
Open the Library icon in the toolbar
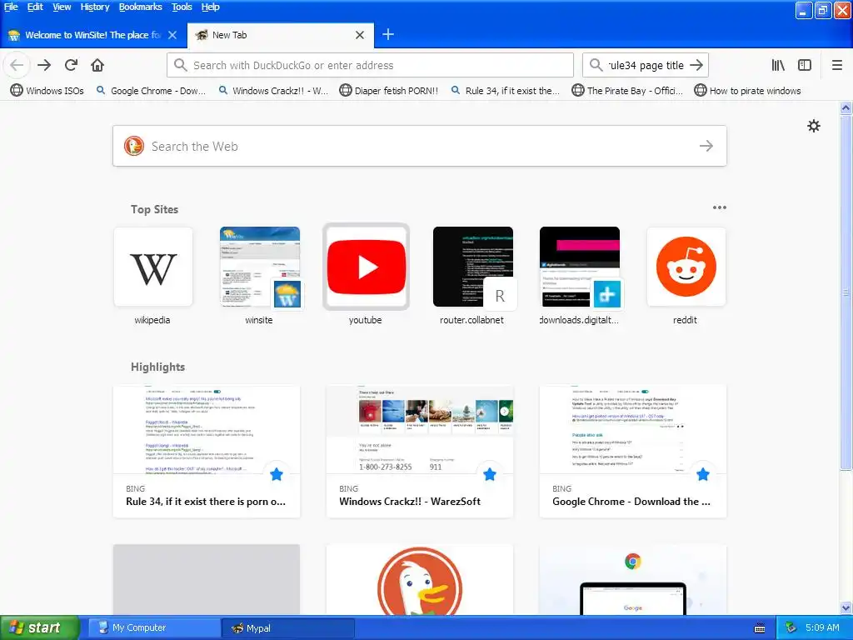pos(778,65)
